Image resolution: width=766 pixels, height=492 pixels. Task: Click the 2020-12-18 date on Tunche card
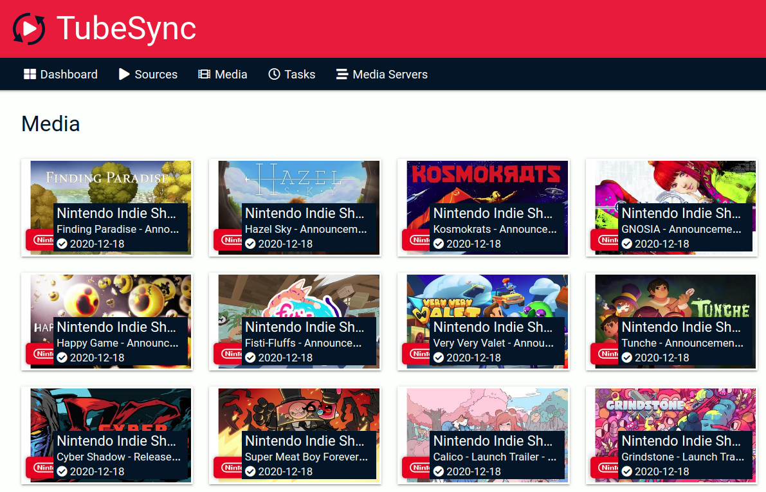[x=662, y=358]
